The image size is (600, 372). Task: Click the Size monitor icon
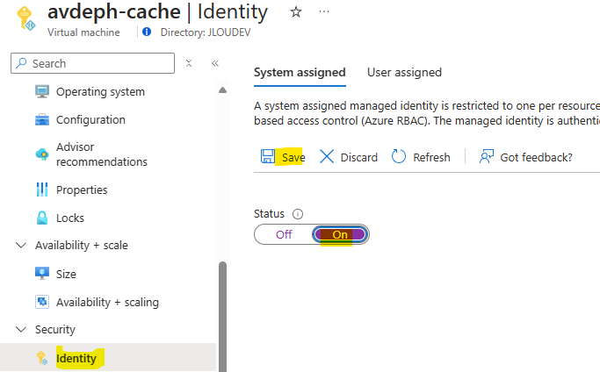pyautogui.click(x=42, y=274)
